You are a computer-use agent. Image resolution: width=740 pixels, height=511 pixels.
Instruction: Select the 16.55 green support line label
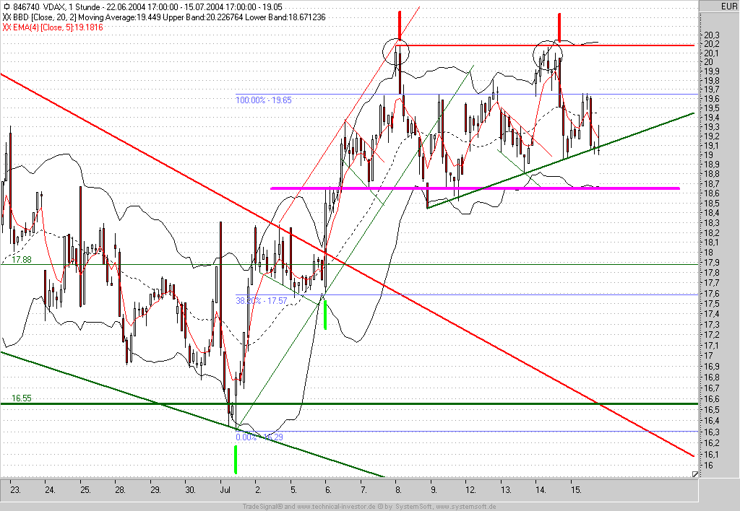(x=21, y=398)
